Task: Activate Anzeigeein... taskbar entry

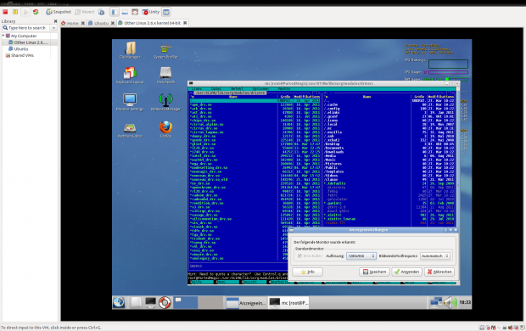Action: click(x=246, y=303)
